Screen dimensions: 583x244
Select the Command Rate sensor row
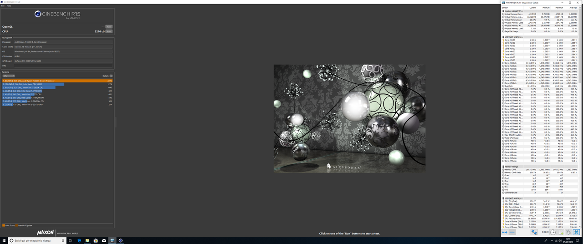click(x=540, y=193)
